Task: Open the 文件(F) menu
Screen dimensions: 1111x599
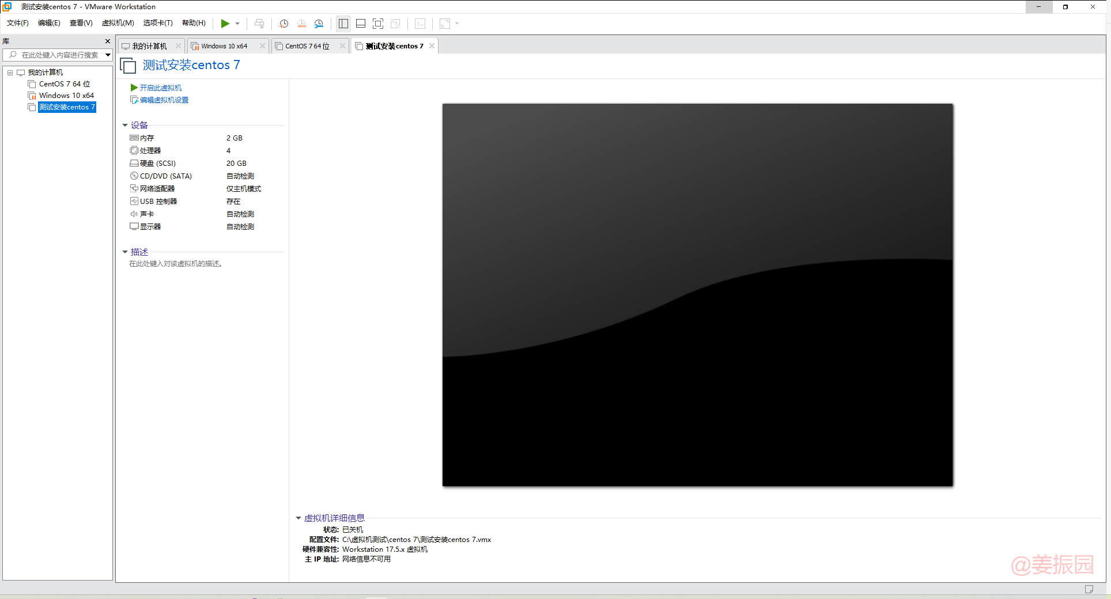Action: click(18, 23)
